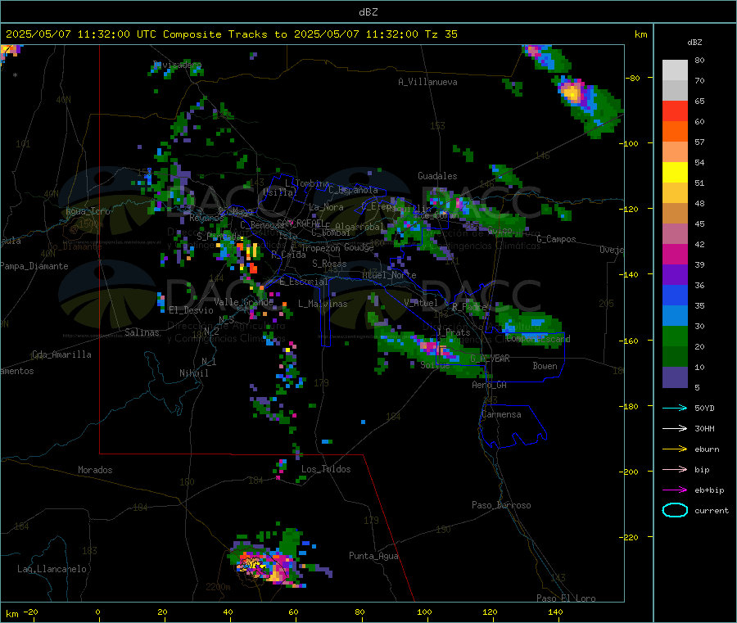
Task: Click the 'eburn' legend label
Action: [x=707, y=449]
